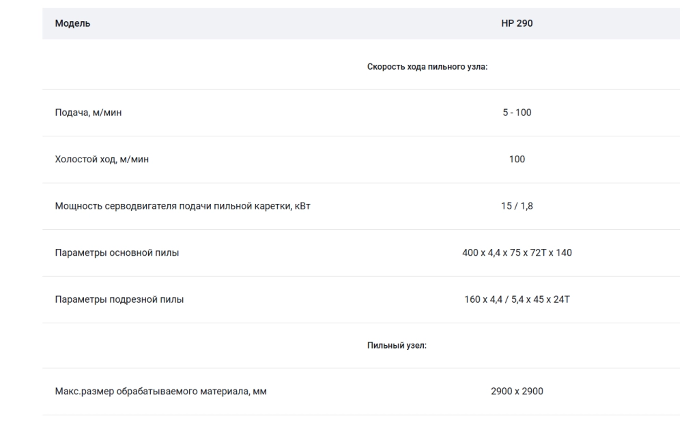Click the "Модель" header cell
The width and height of the screenshot is (699, 429).
point(72,23)
